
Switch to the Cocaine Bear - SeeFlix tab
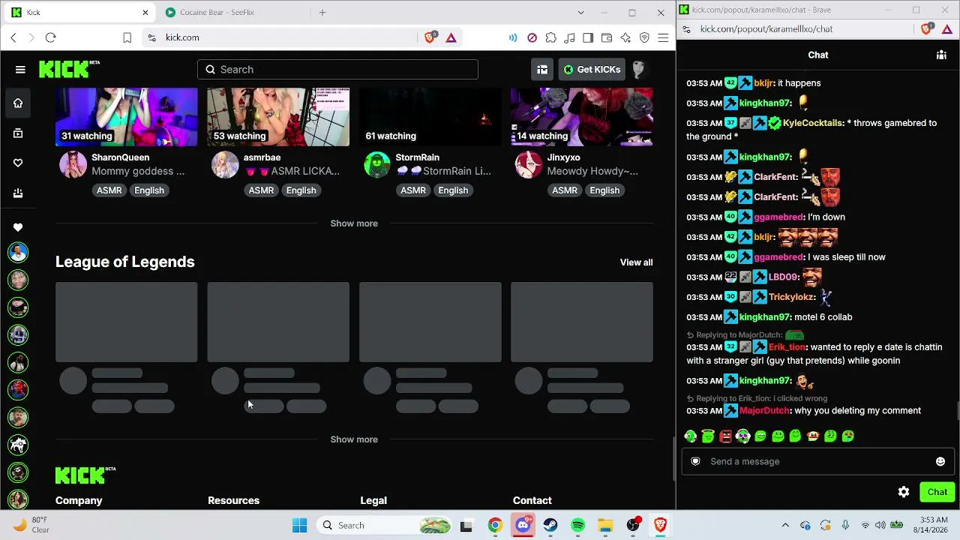click(x=232, y=13)
